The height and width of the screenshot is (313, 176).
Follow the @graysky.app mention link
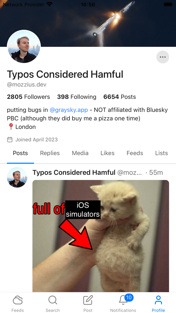[69, 110]
